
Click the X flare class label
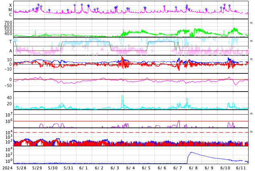pos(10,5)
